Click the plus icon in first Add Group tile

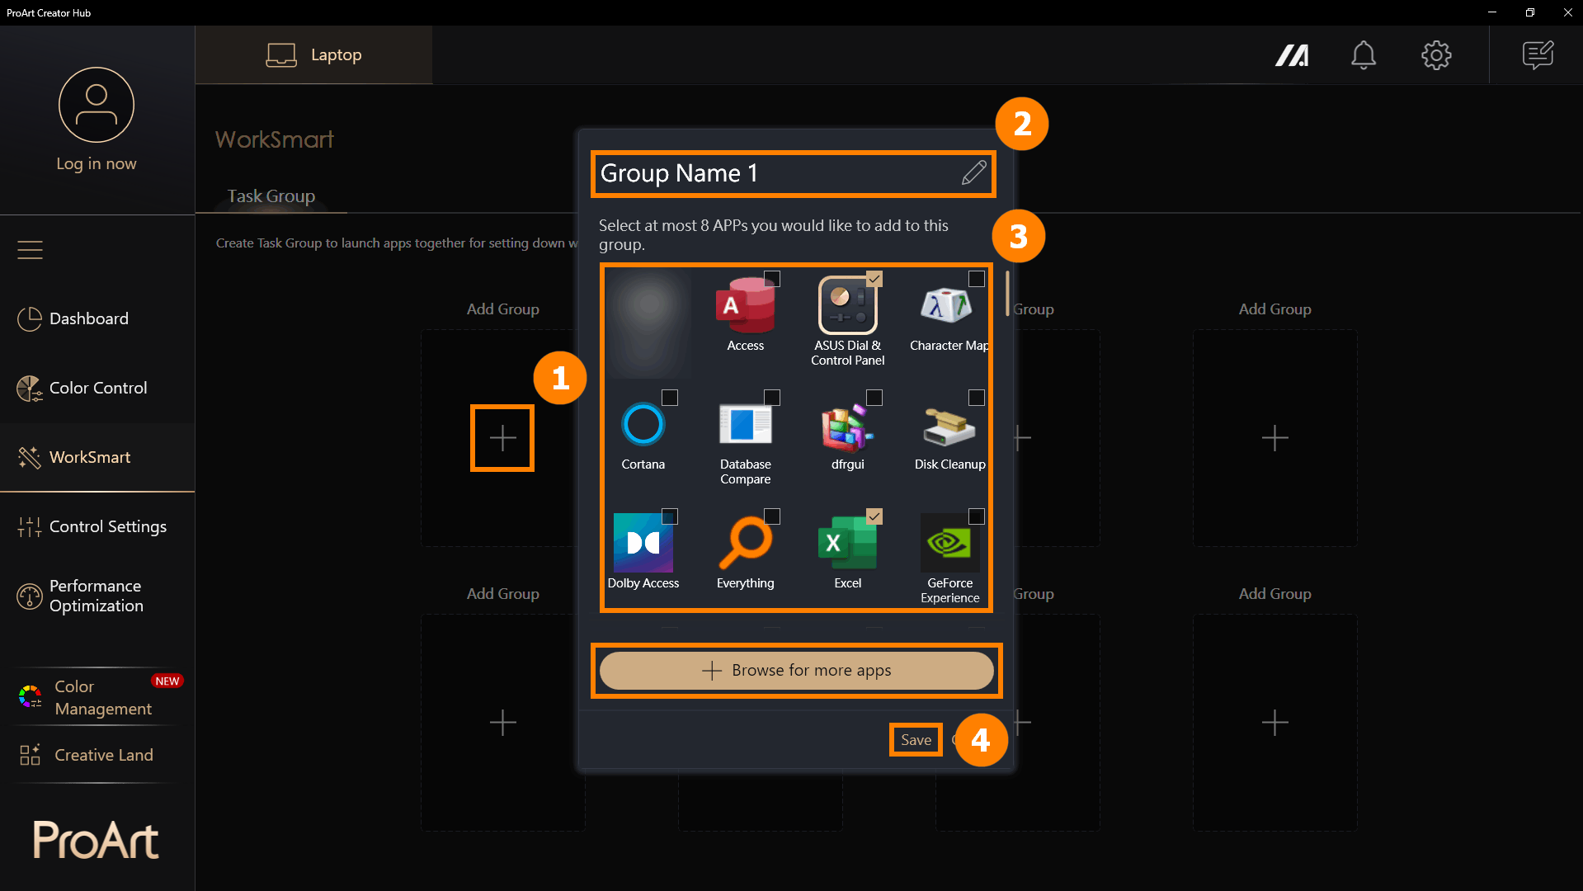pos(502,438)
